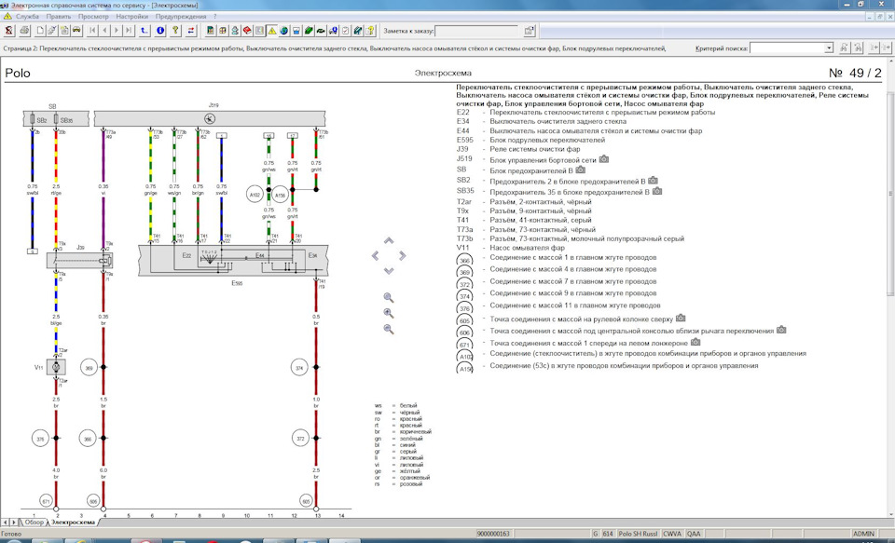Image resolution: width=895 pixels, height=543 pixels.
Task: Switch to the Обзор tab
Action: [34, 522]
